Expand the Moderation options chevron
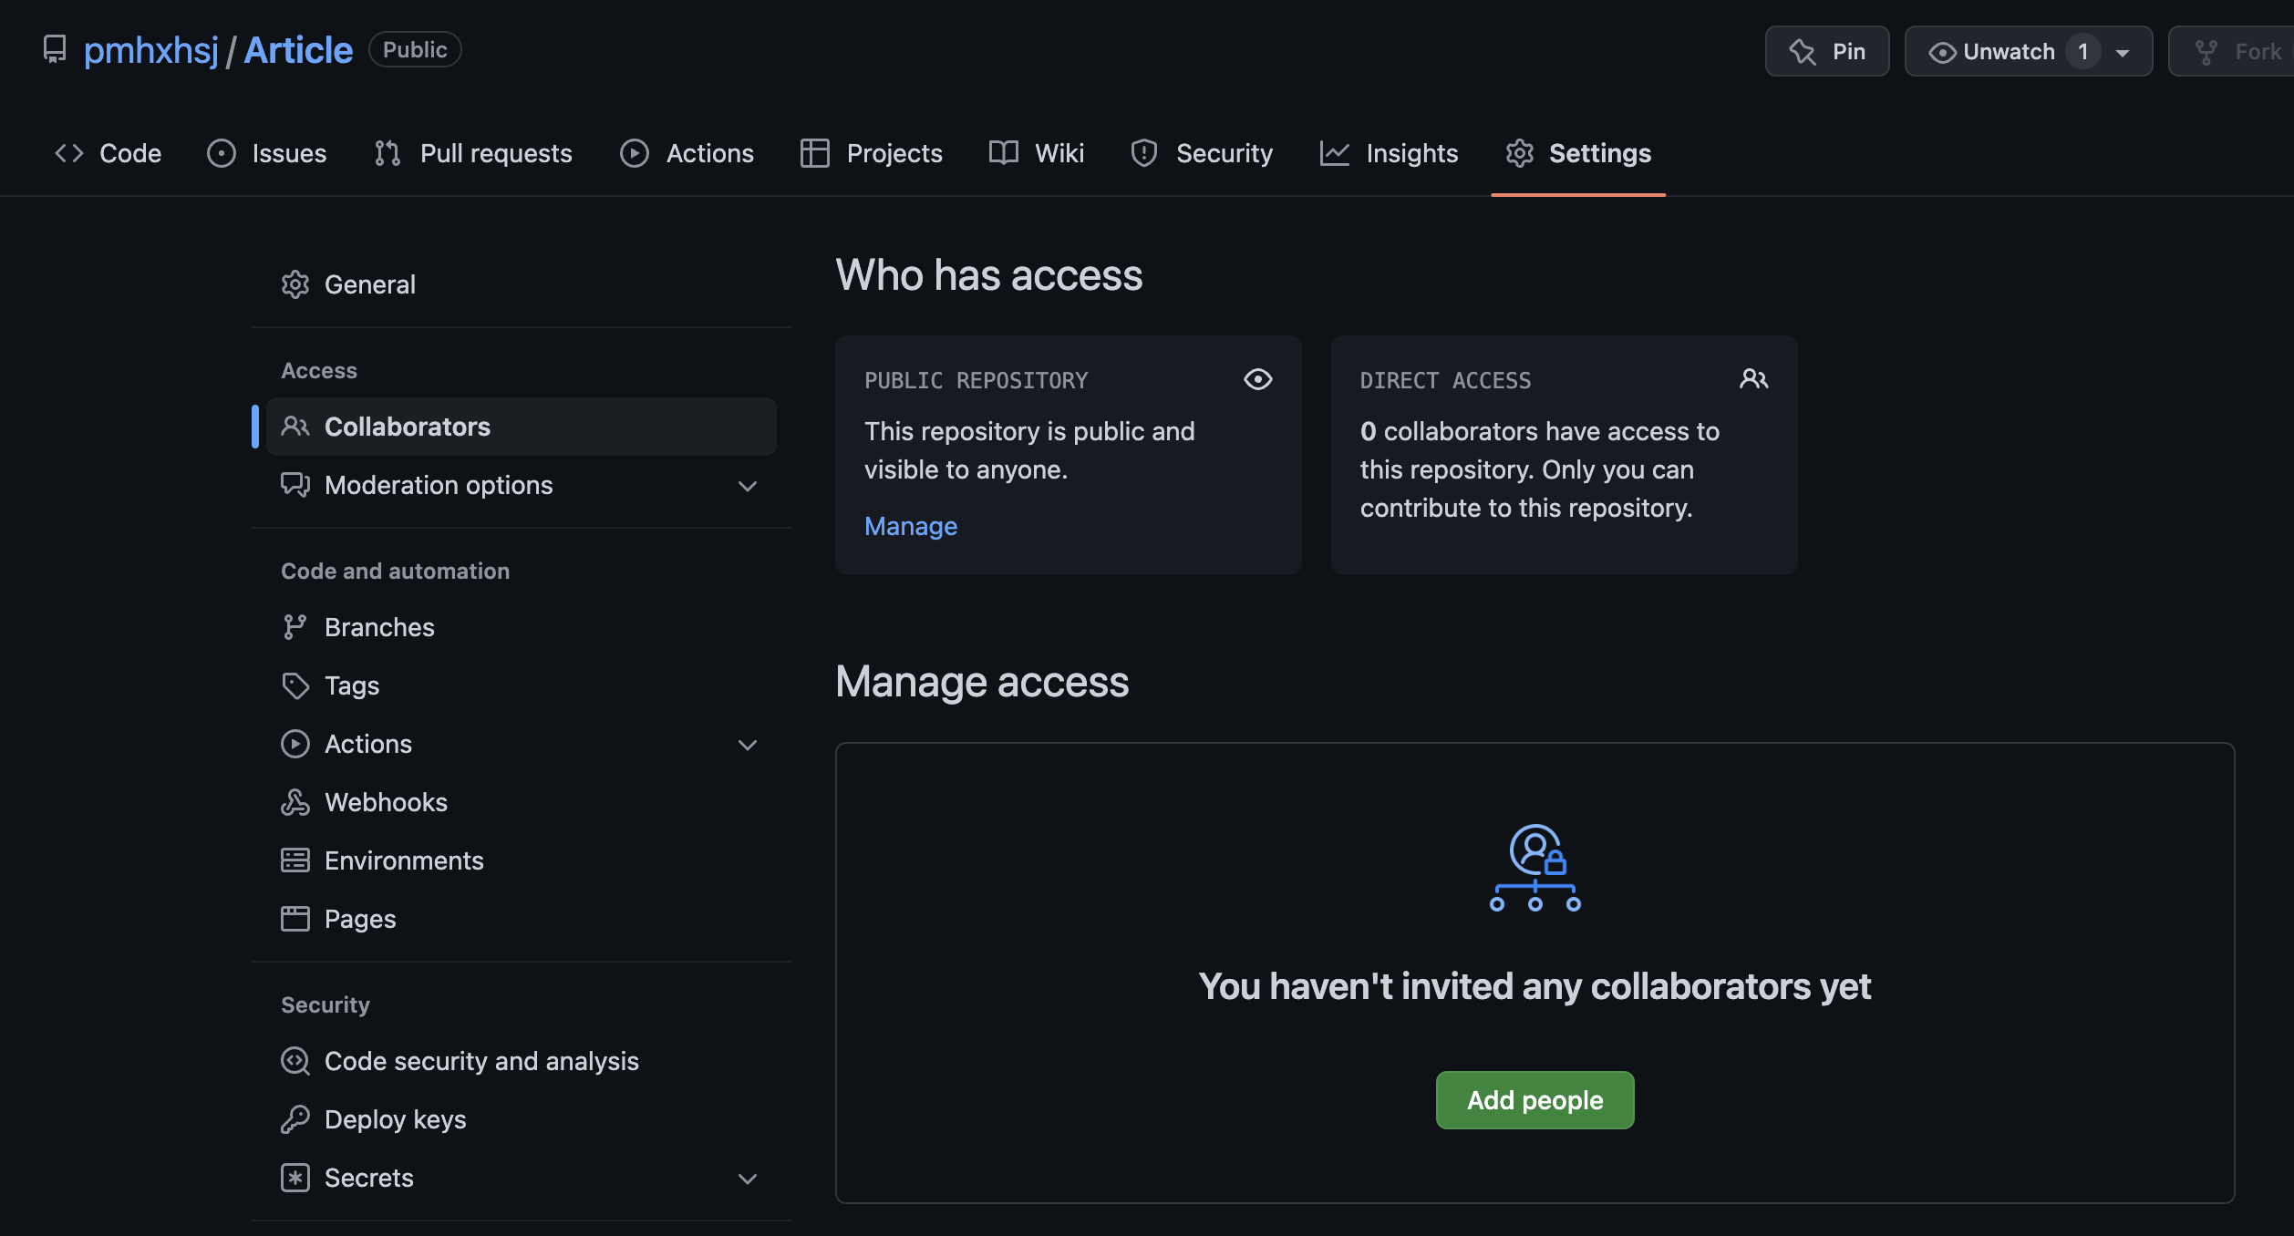 pos(748,486)
